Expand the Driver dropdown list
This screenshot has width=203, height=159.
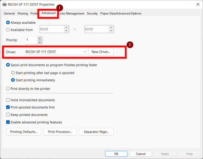click(x=85, y=52)
